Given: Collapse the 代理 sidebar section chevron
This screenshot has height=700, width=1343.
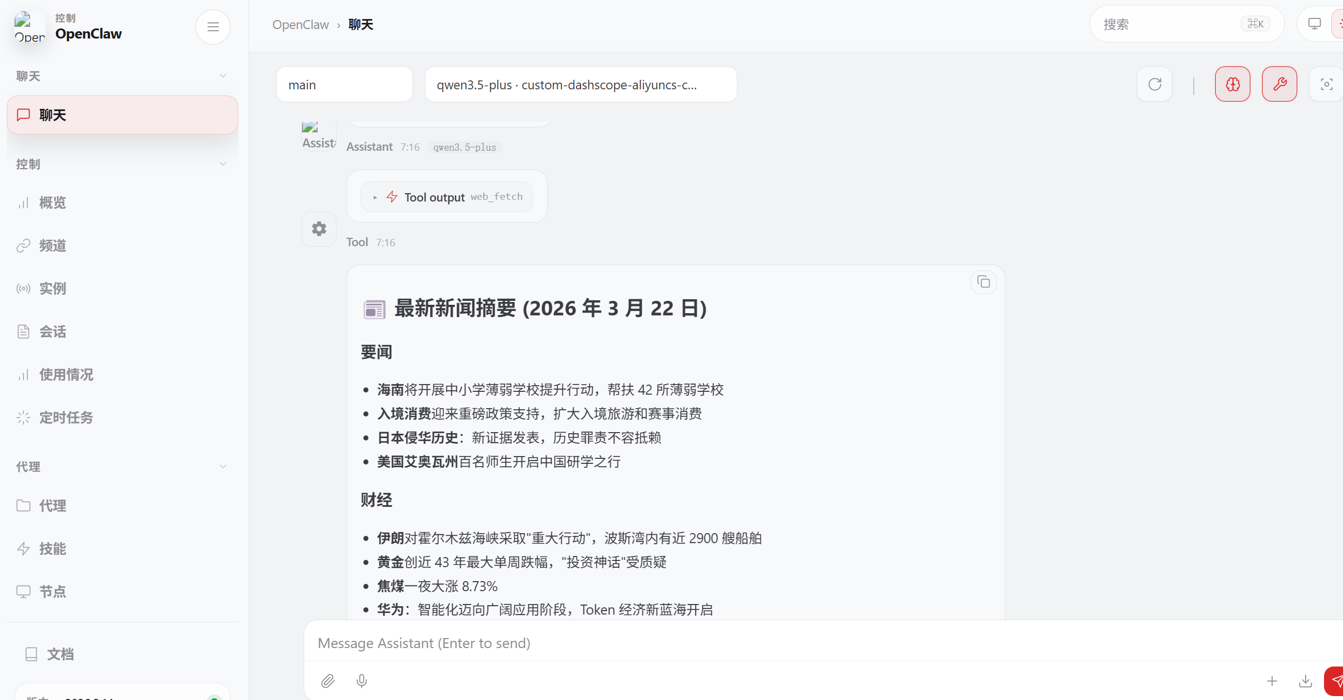Looking at the screenshot, I should 223,467.
